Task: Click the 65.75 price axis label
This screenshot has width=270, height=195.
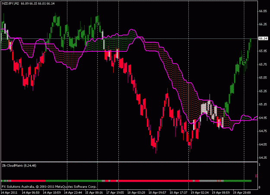Action: point(263,64)
